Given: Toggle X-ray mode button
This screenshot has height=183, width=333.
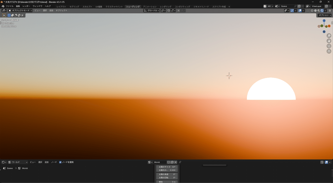Looking at the screenshot, I should coord(307,11).
